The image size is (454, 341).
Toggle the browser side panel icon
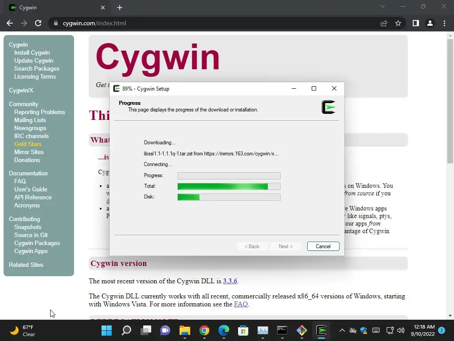[x=416, y=23]
